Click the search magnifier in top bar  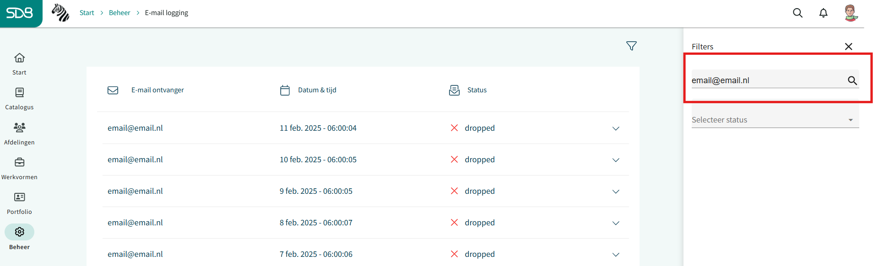click(x=797, y=13)
